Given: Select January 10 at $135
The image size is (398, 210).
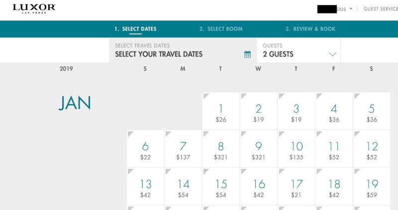Looking at the screenshot, I should (x=297, y=149).
